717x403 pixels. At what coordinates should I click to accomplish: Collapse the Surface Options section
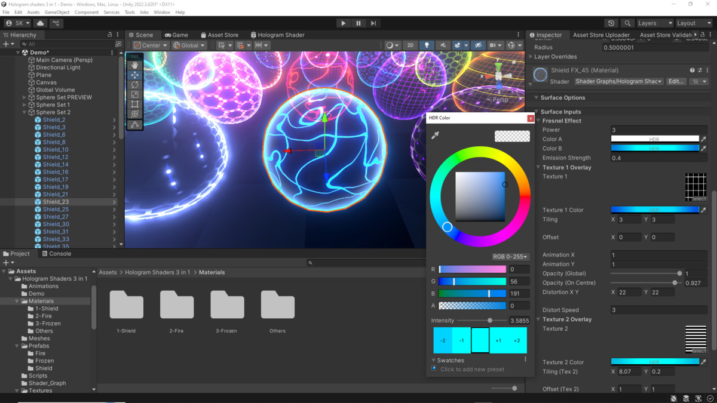coord(537,98)
